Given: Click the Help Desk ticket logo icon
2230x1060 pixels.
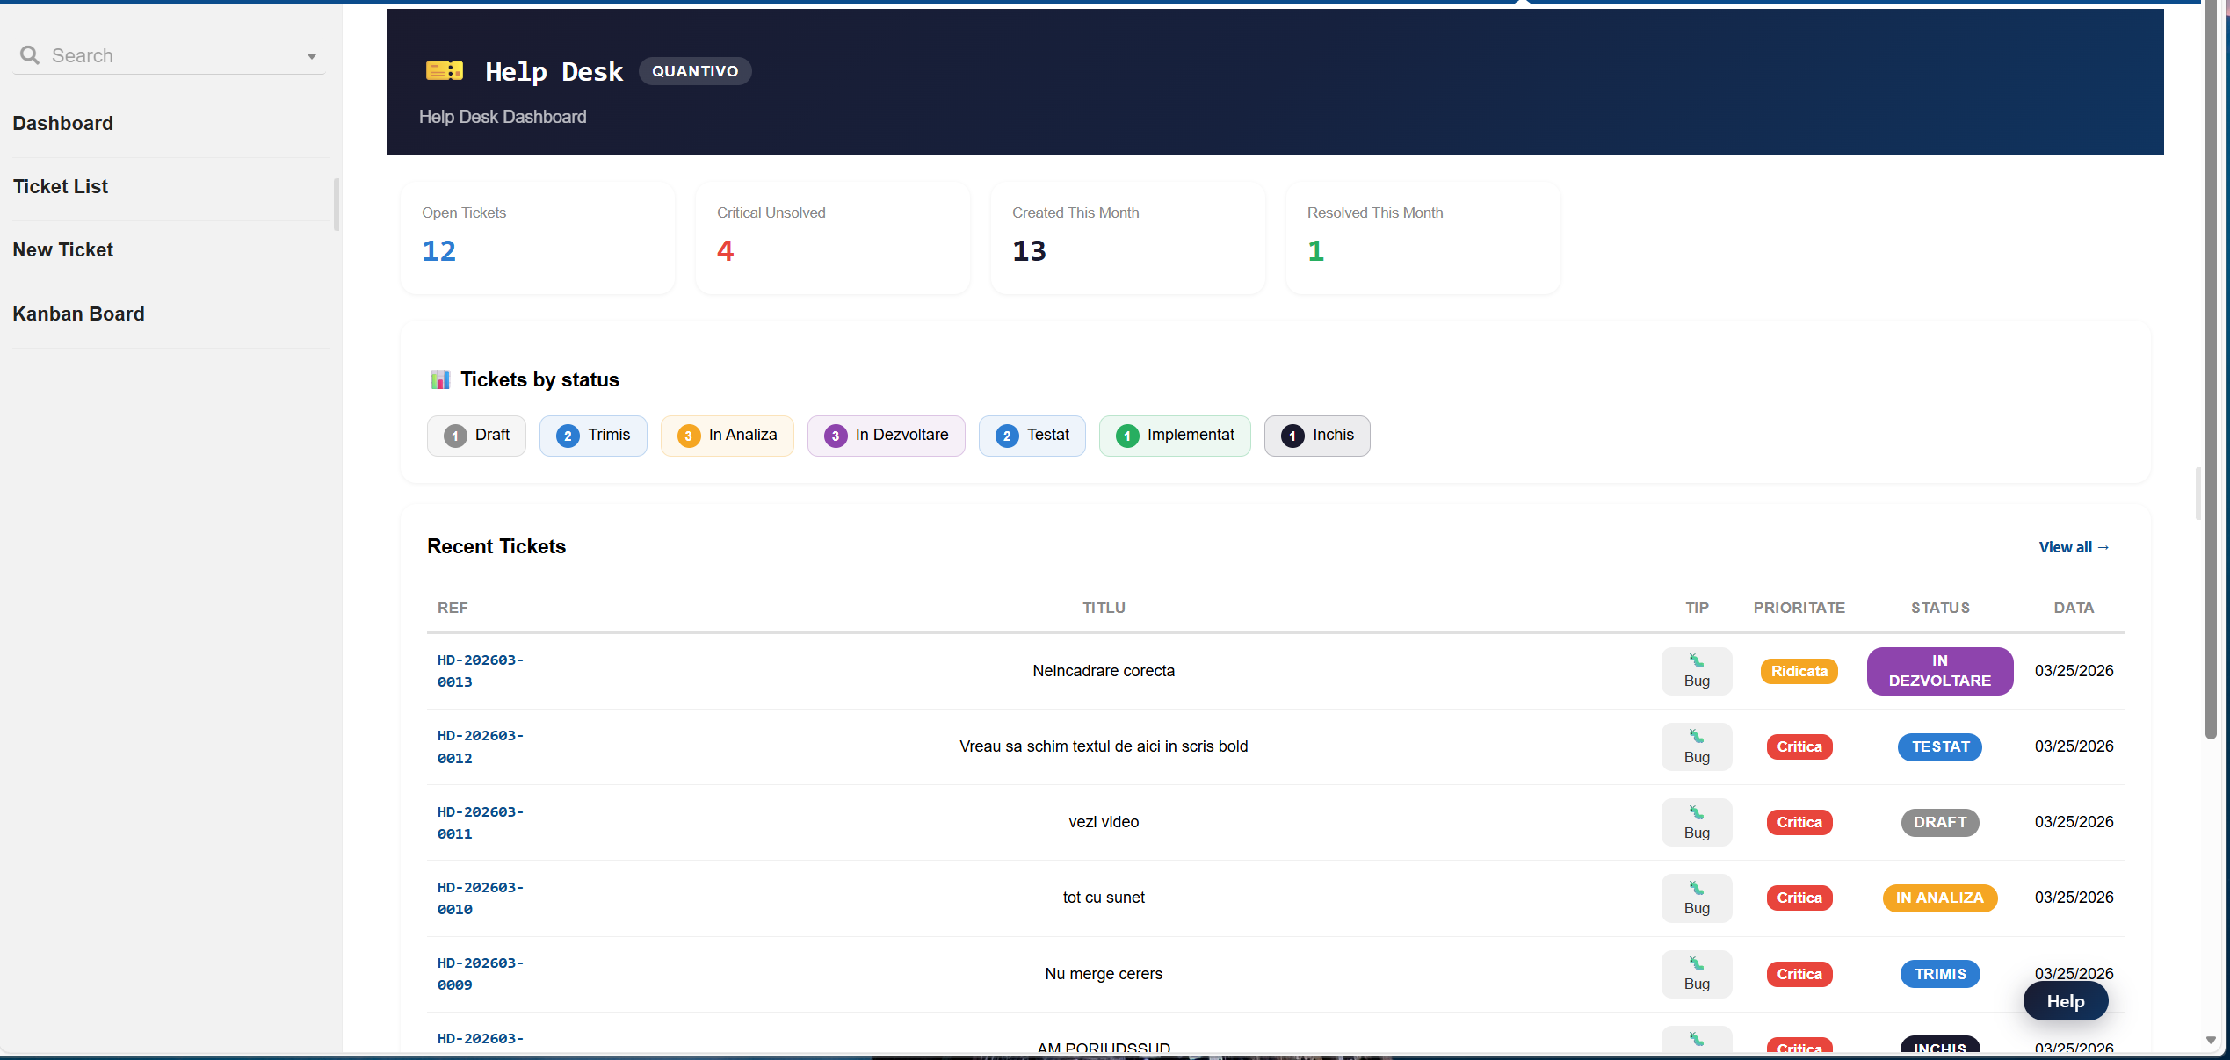Looking at the screenshot, I should (445, 71).
